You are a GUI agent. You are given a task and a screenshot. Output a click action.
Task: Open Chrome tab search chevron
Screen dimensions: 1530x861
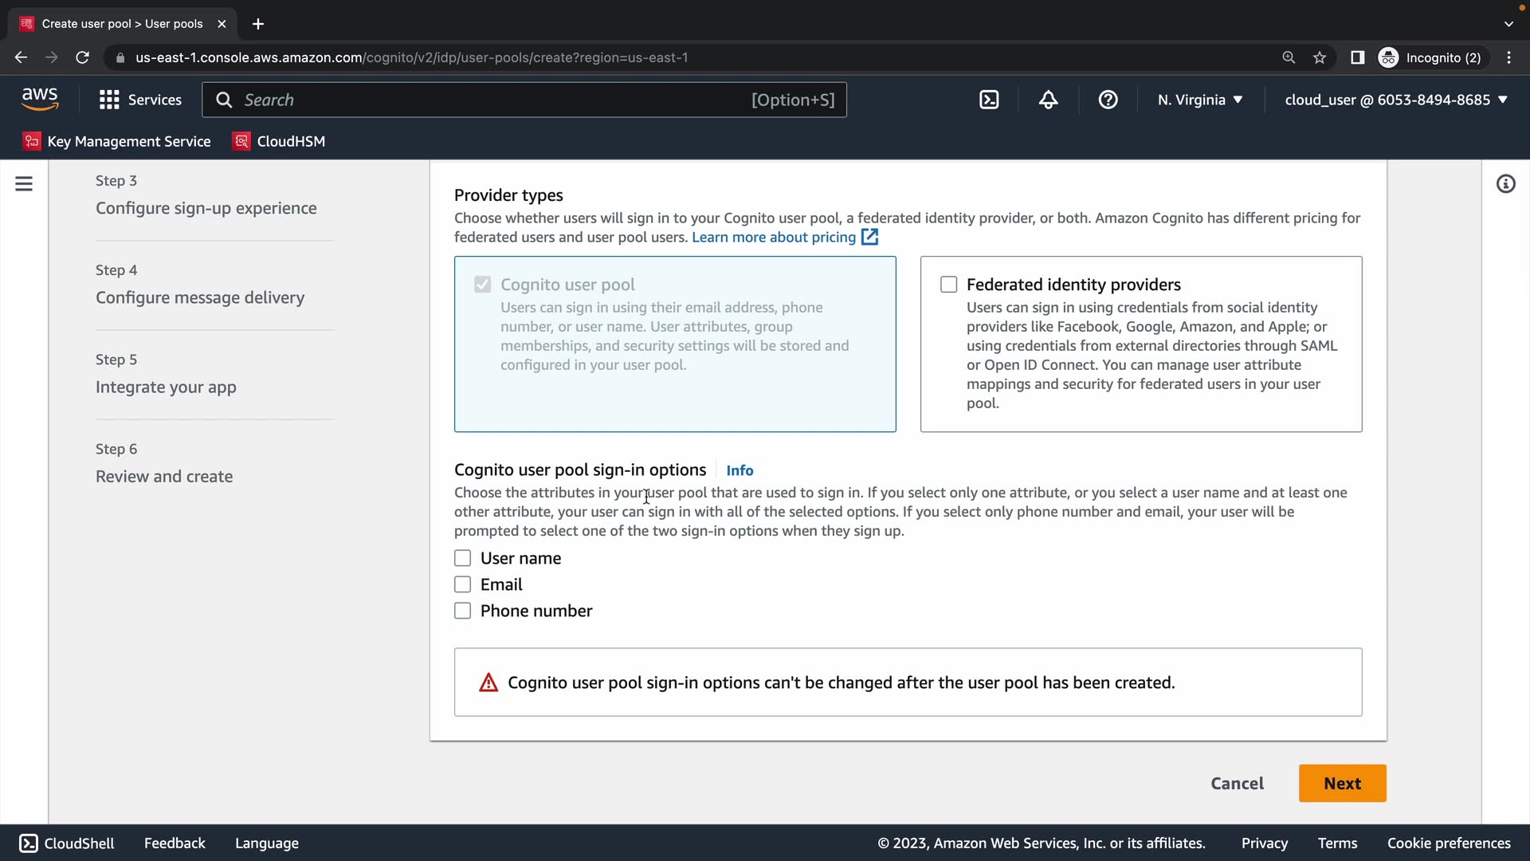point(1508,24)
